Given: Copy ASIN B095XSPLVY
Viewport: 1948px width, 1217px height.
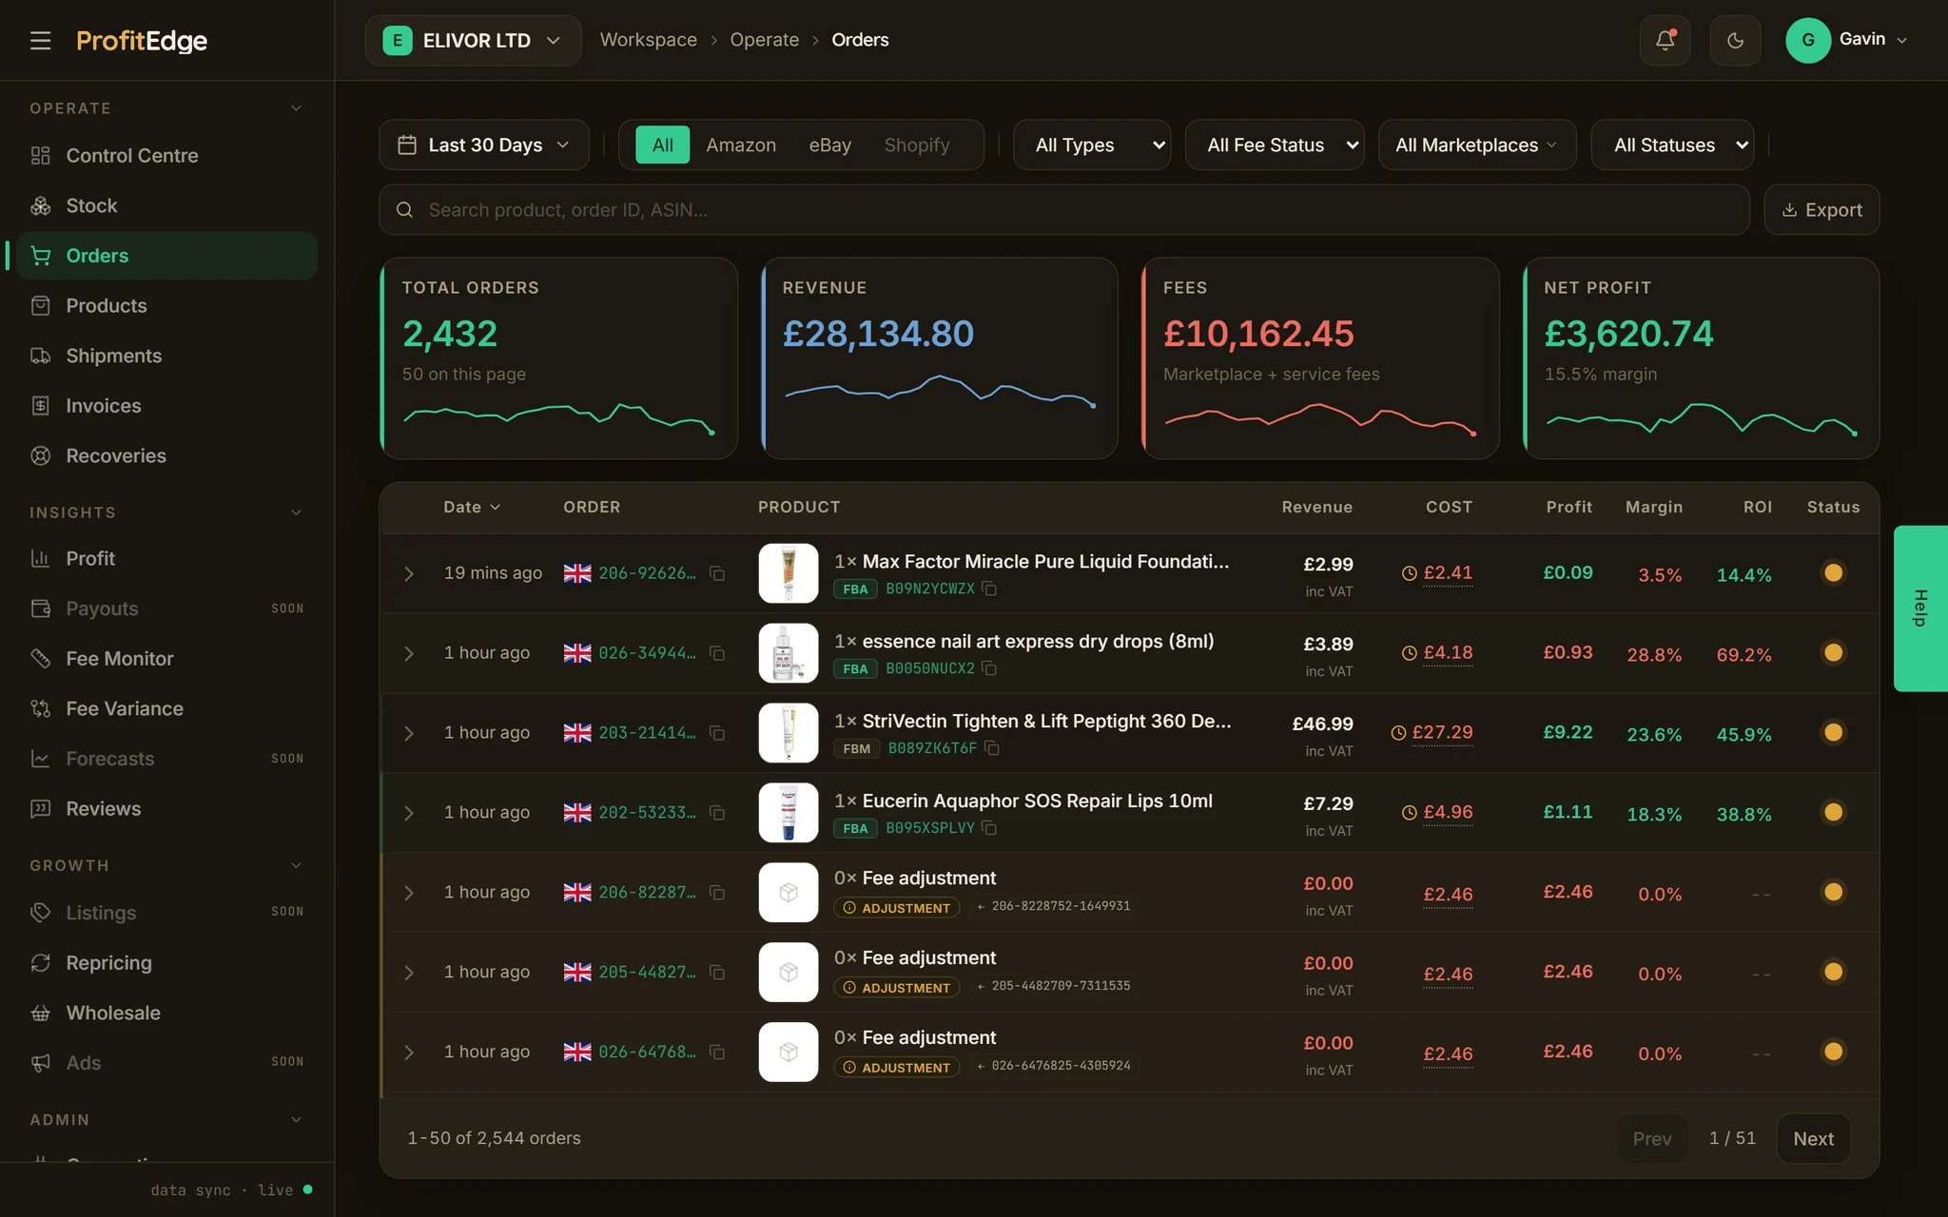Looking at the screenshot, I should point(989,828).
